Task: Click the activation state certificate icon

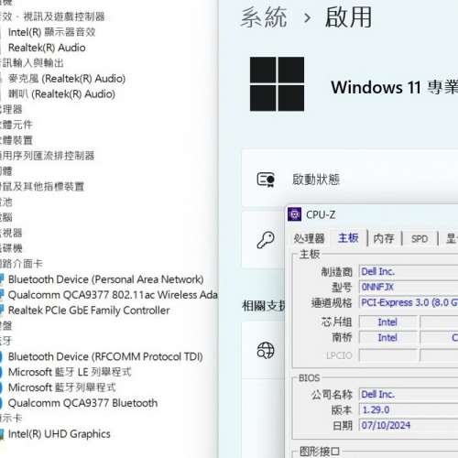Action: (x=266, y=180)
